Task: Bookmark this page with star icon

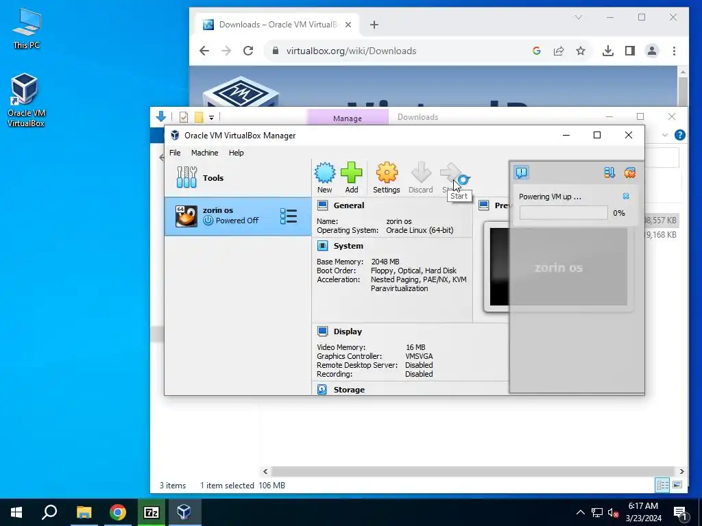Action: (x=581, y=51)
